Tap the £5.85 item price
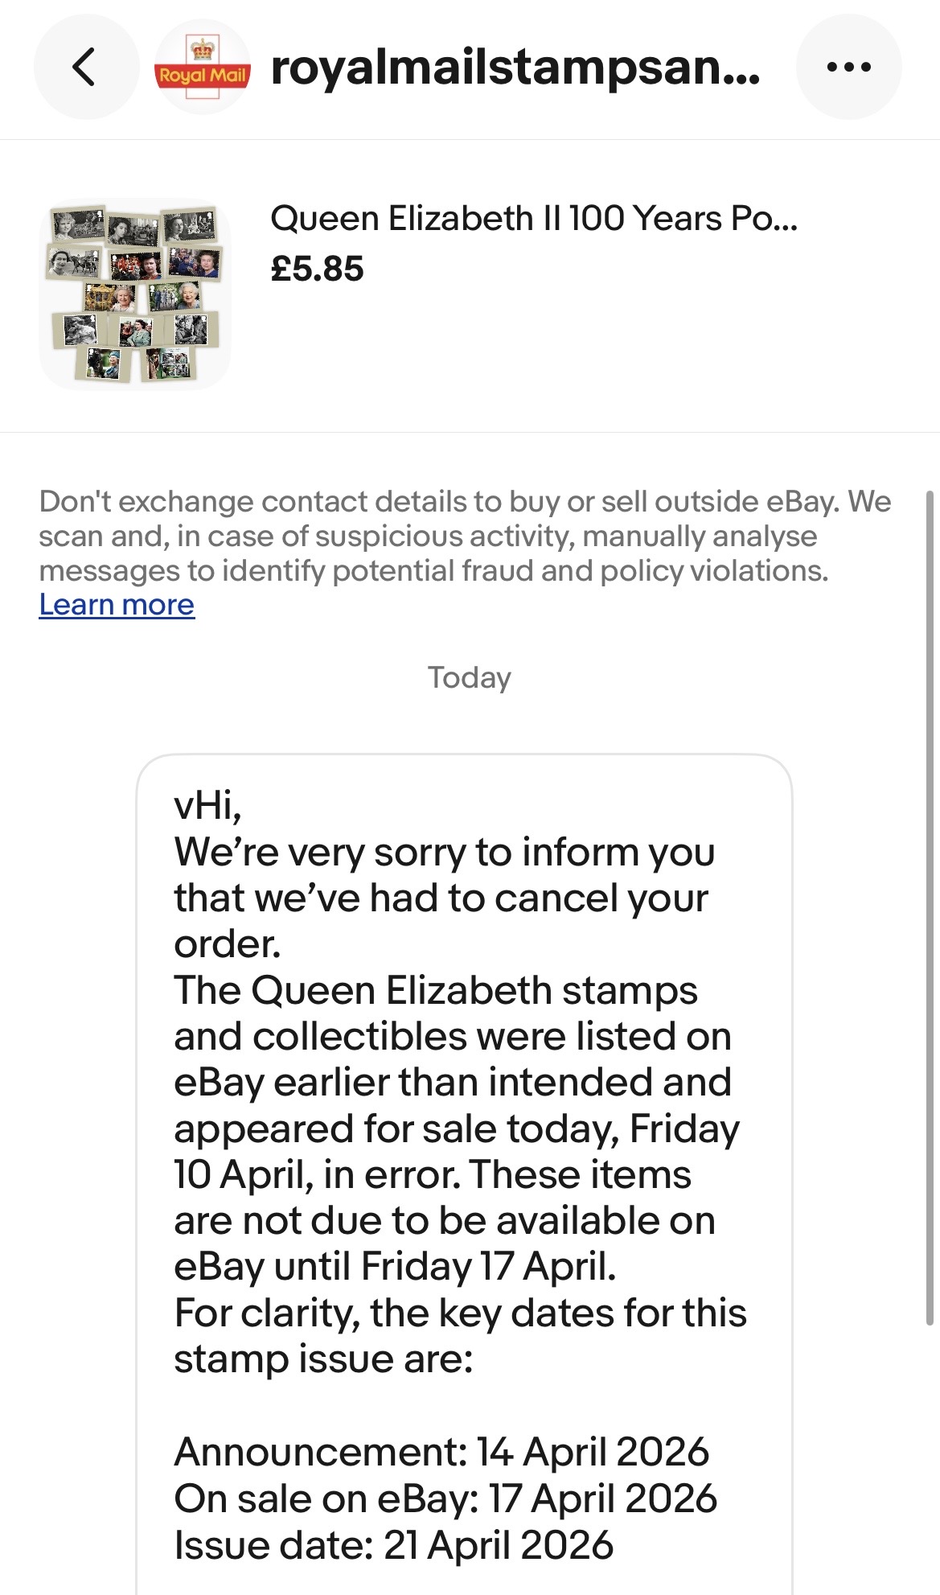Viewport: 940px width, 1595px height. 317,269
